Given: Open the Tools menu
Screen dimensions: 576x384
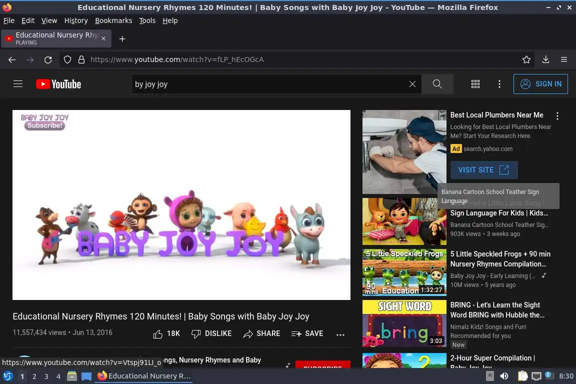Looking at the screenshot, I should 147,20.
